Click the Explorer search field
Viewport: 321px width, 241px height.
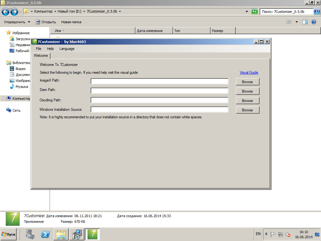click(287, 12)
